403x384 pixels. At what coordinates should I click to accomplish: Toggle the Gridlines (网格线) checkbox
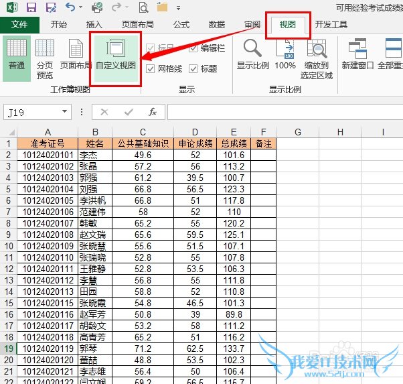pos(151,69)
